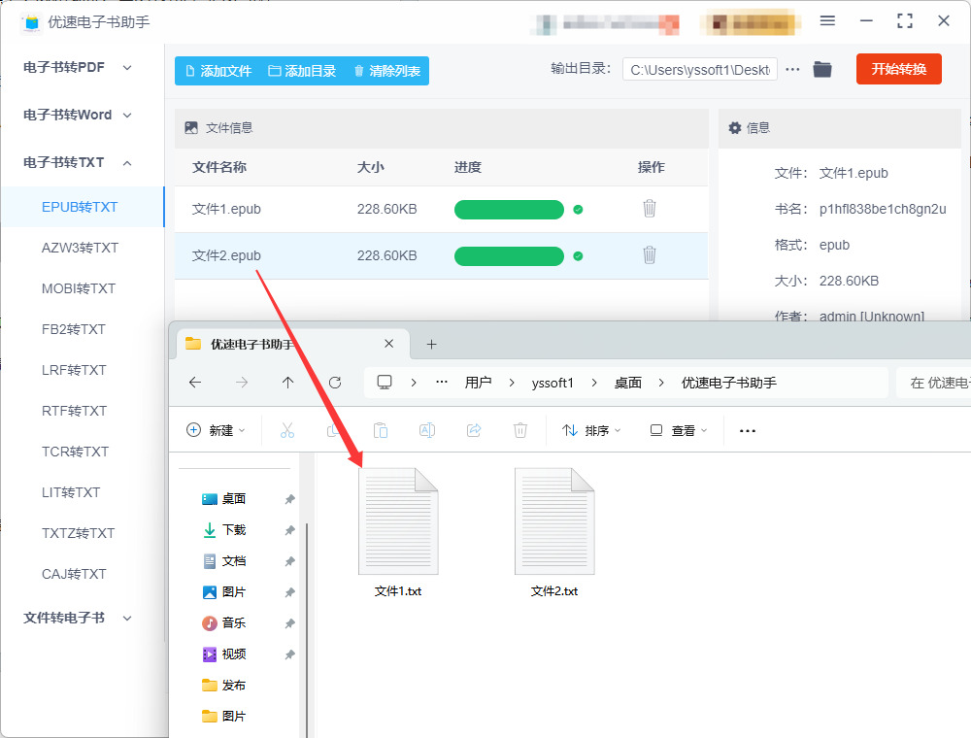Delete 文件2.epub using its trash icon
The image size is (971, 738).
point(649,255)
